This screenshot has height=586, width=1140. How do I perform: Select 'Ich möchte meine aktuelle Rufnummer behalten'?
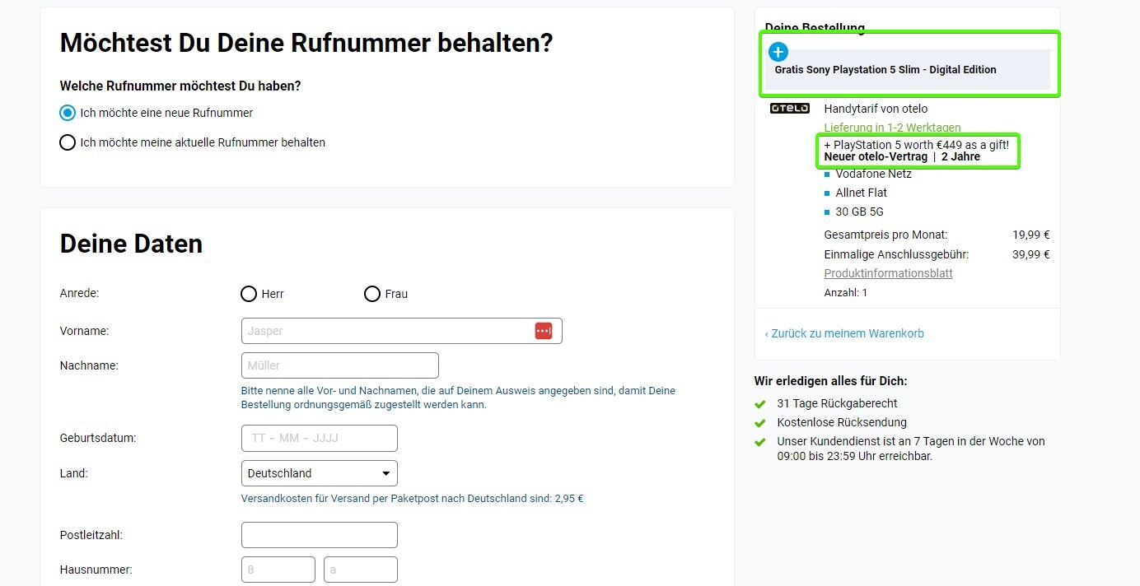68,142
